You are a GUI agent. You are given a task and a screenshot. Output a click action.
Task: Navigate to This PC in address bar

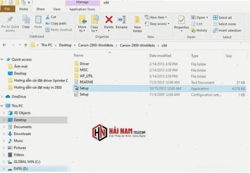[x=47, y=45]
